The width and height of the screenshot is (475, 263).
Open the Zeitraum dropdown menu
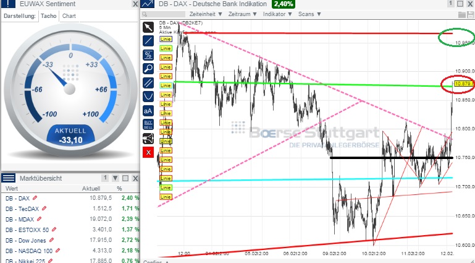pyautogui.click(x=242, y=14)
